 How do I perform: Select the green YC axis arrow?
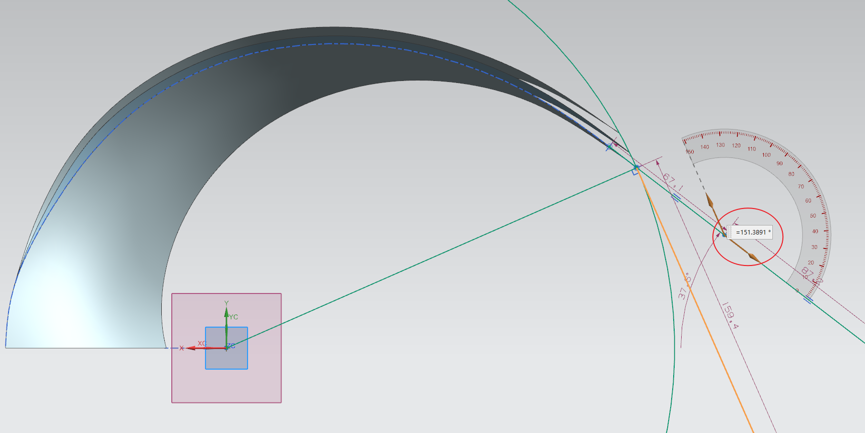[x=226, y=313]
